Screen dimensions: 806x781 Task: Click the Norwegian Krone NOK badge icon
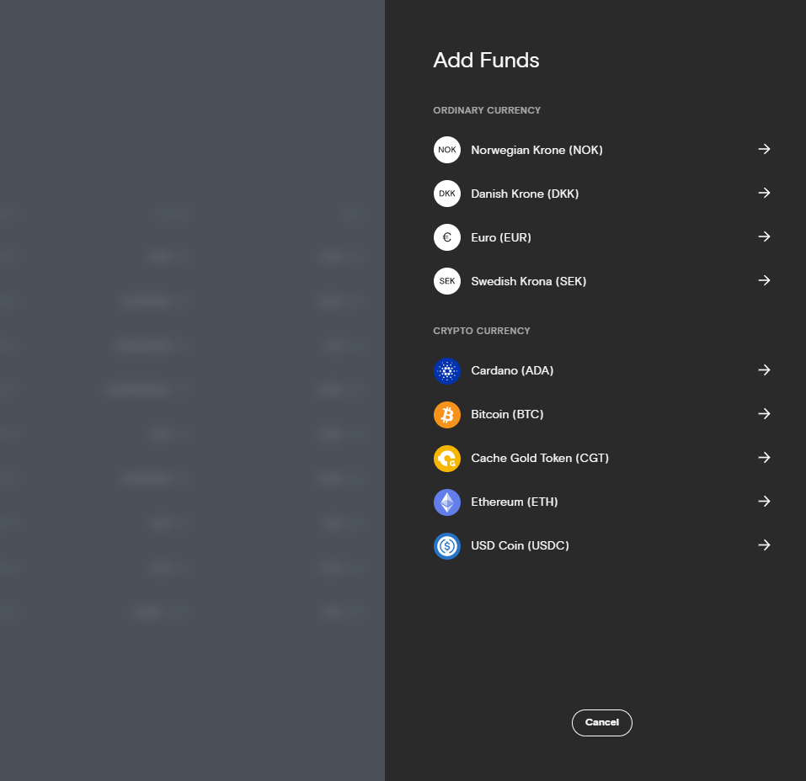(447, 150)
